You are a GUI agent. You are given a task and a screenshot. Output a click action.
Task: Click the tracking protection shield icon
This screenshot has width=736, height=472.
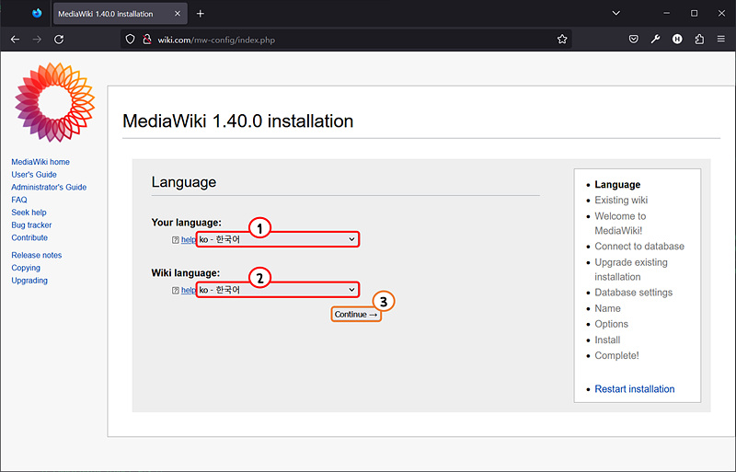130,40
